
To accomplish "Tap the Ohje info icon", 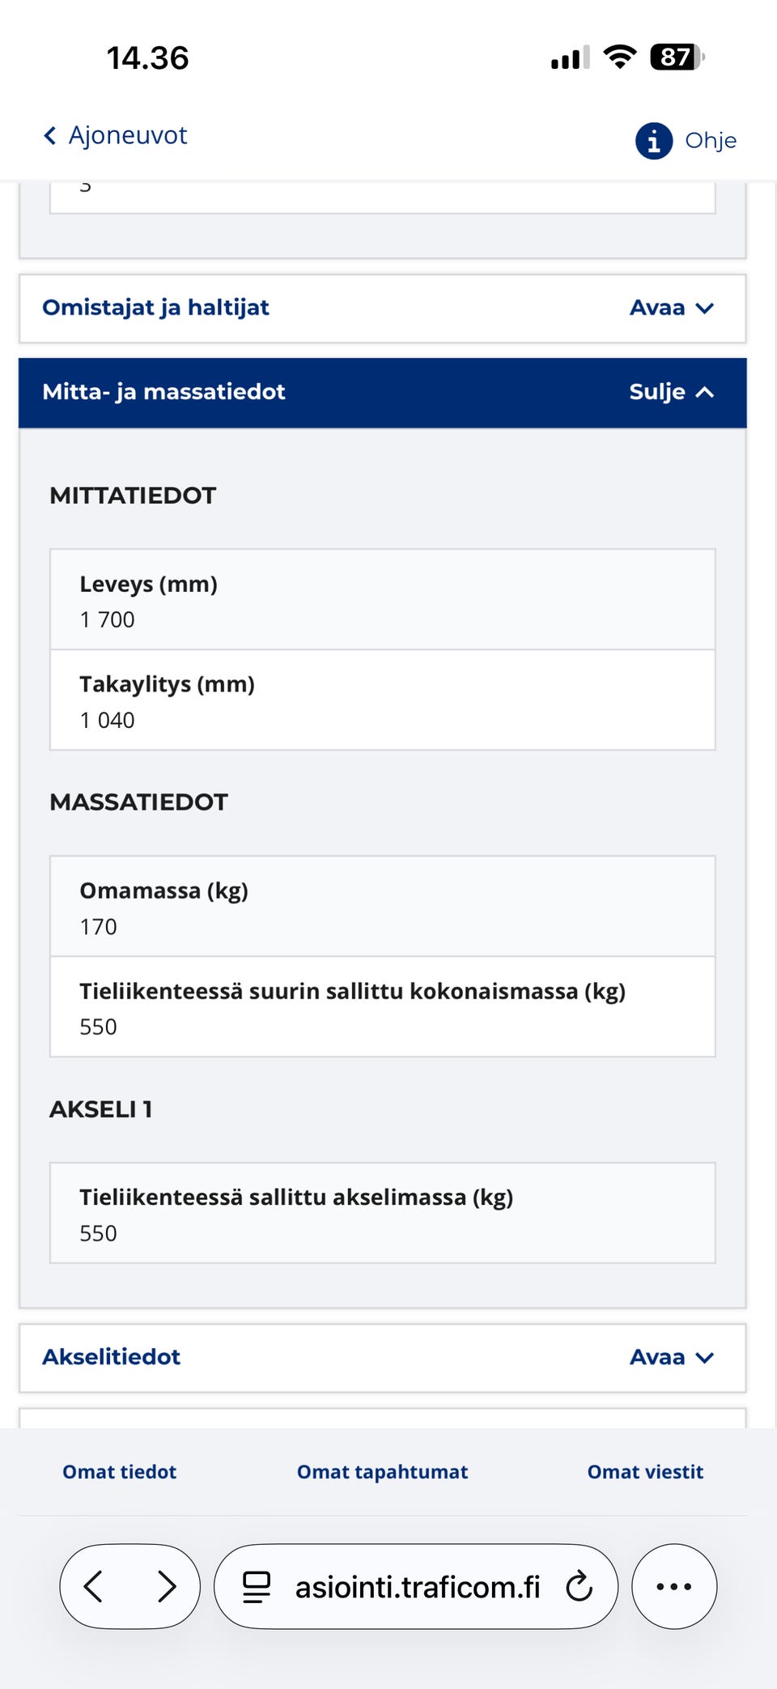I will click(x=652, y=139).
